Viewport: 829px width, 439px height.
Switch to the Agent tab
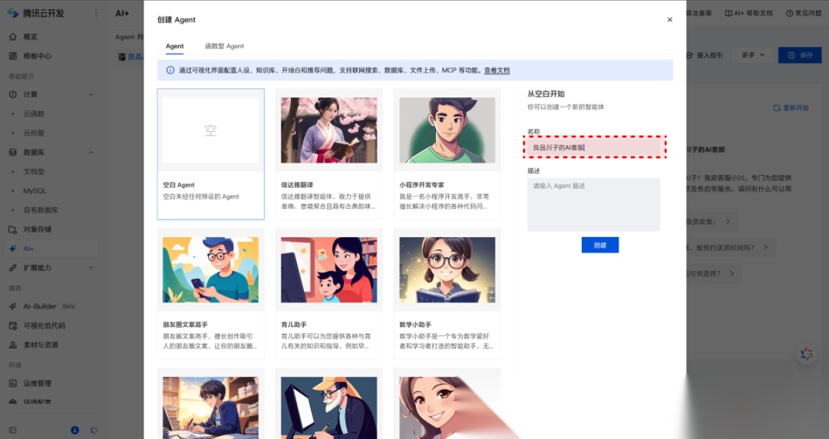(174, 46)
